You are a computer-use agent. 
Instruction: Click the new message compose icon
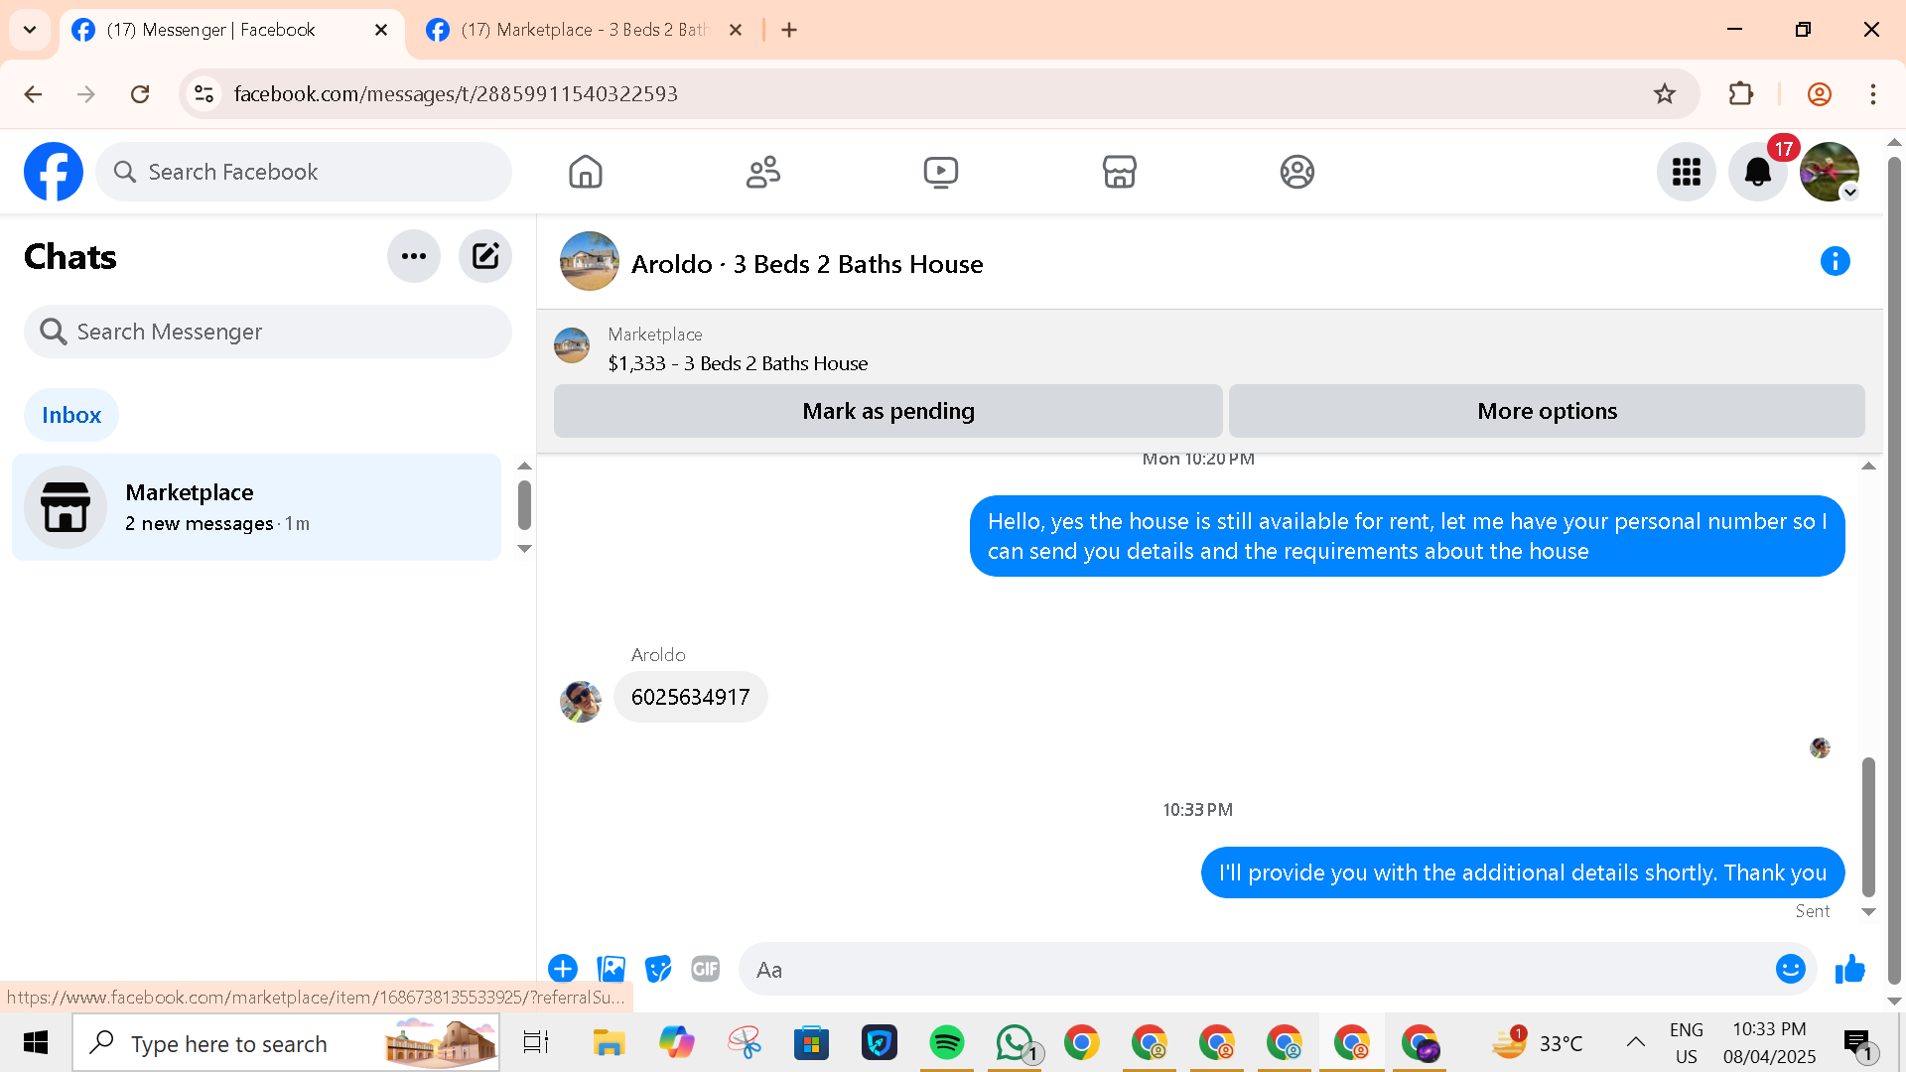click(484, 256)
